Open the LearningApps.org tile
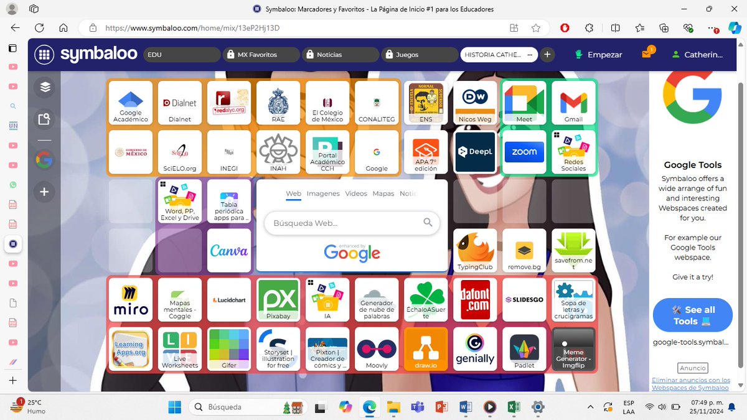747x420 pixels. click(x=131, y=348)
